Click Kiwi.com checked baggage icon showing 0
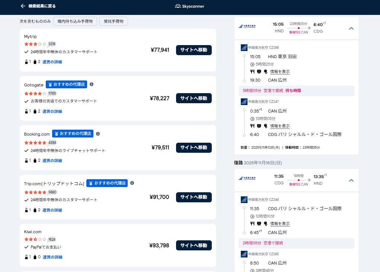The image size is (380, 272). (35, 257)
